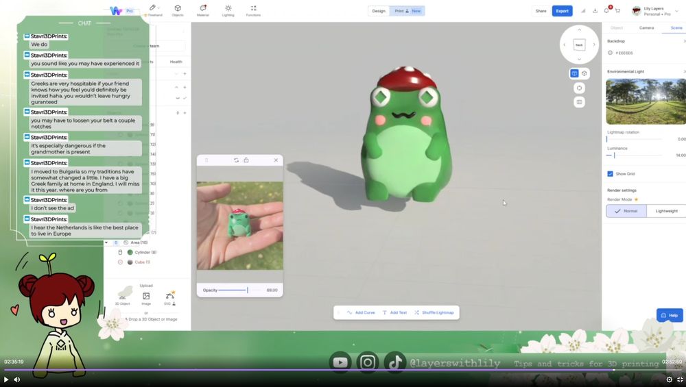This screenshot has width=686, height=387.
Task: Switch to the Object tab
Action: tap(617, 28)
